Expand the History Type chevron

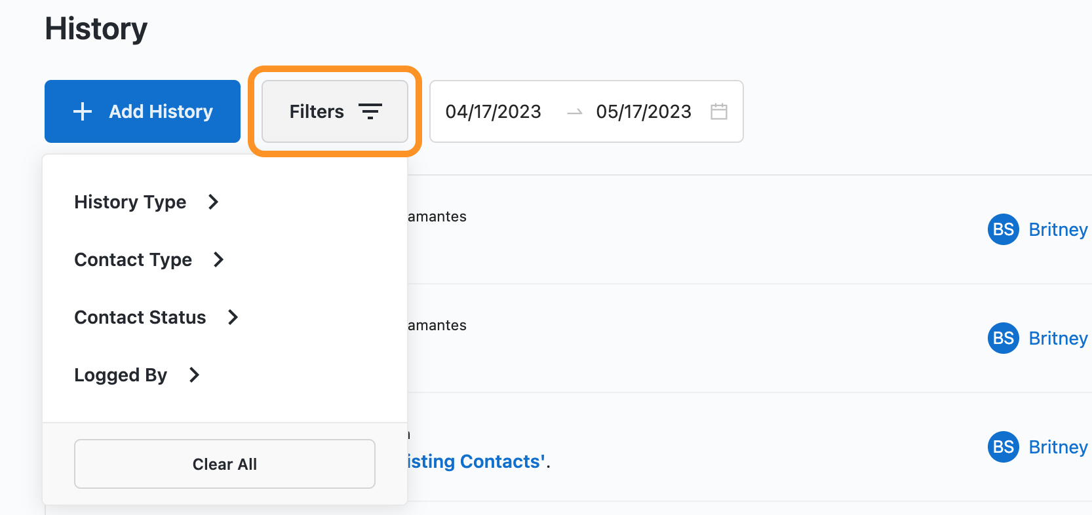point(213,202)
